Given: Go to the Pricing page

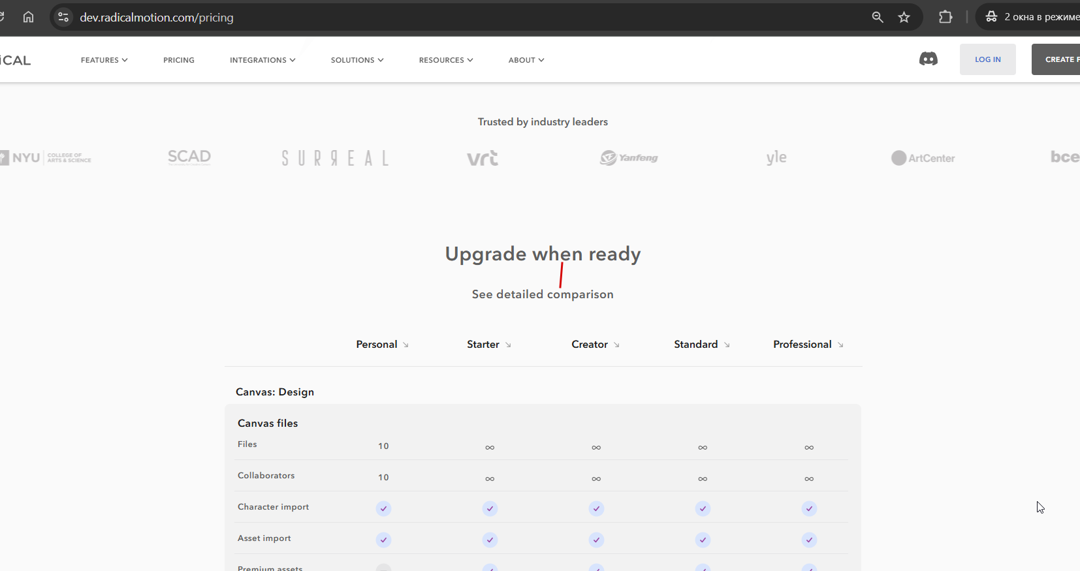Looking at the screenshot, I should coord(179,60).
